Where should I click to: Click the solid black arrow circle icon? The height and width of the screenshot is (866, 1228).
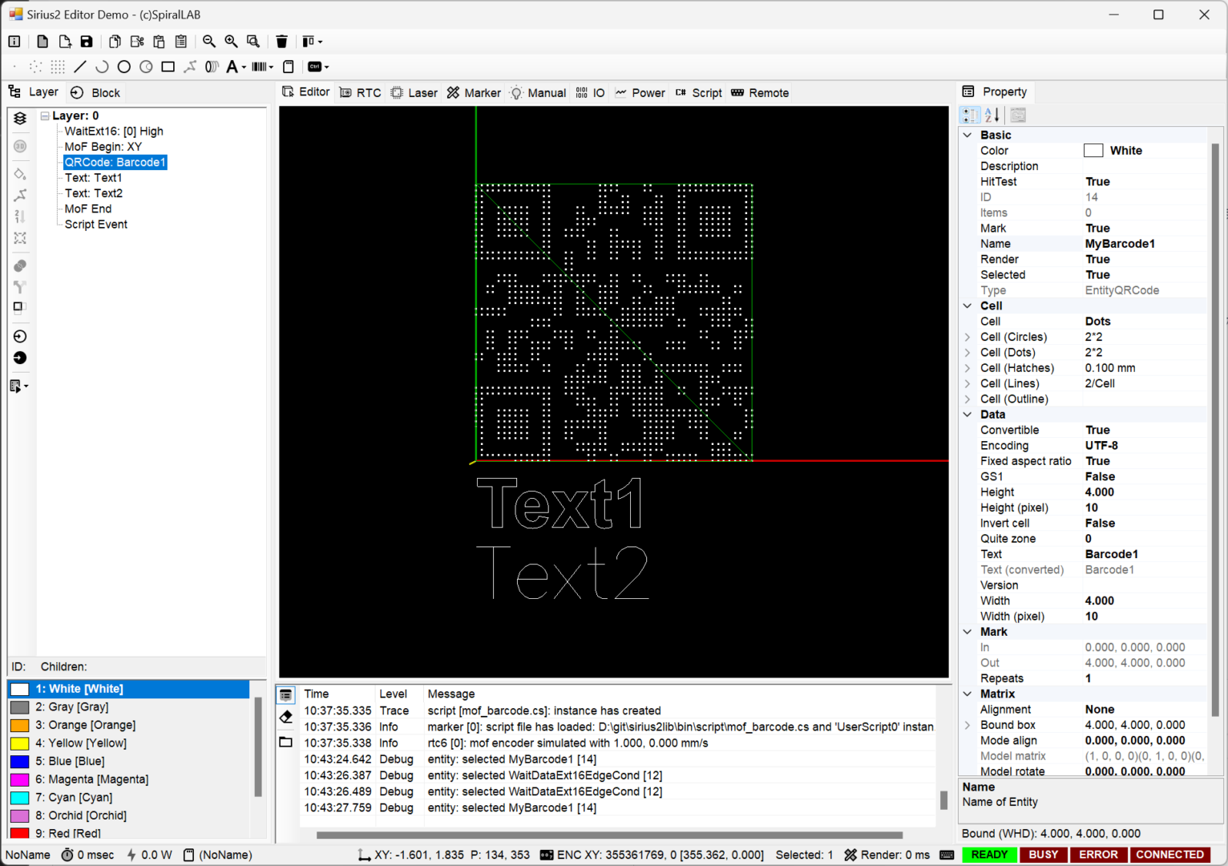coord(20,358)
